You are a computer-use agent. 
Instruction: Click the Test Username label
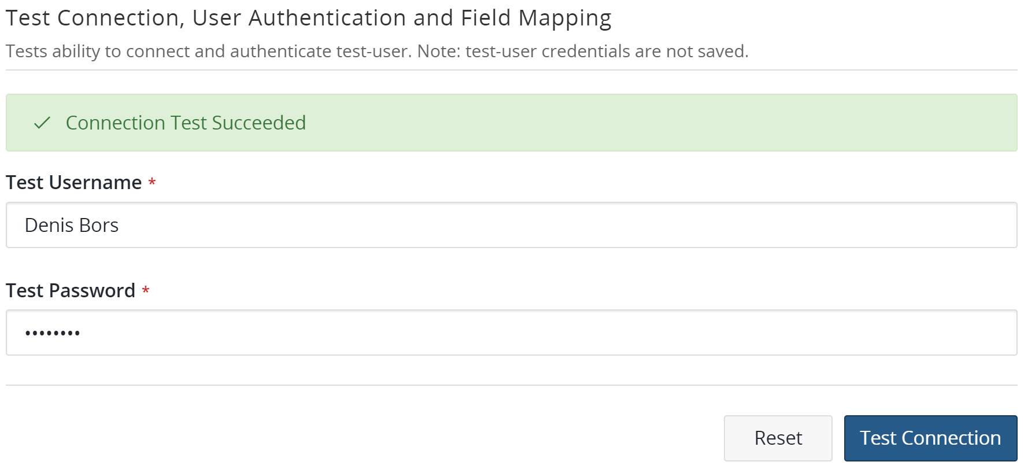pyautogui.click(x=74, y=183)
